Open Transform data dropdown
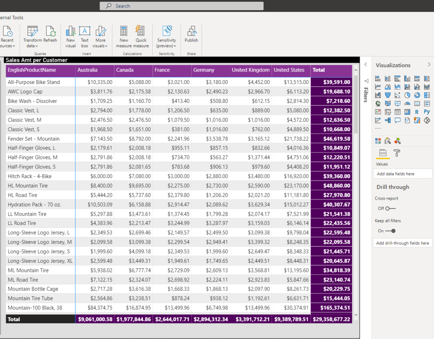This screenshot has height=339, width=434. click(32, 43)
